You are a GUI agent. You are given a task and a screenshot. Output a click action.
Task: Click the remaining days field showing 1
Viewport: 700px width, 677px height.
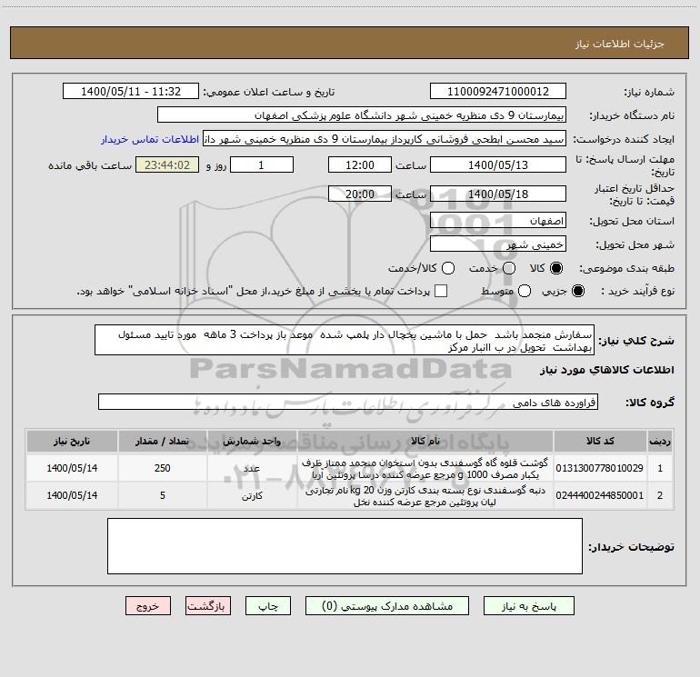coord(262,164)
